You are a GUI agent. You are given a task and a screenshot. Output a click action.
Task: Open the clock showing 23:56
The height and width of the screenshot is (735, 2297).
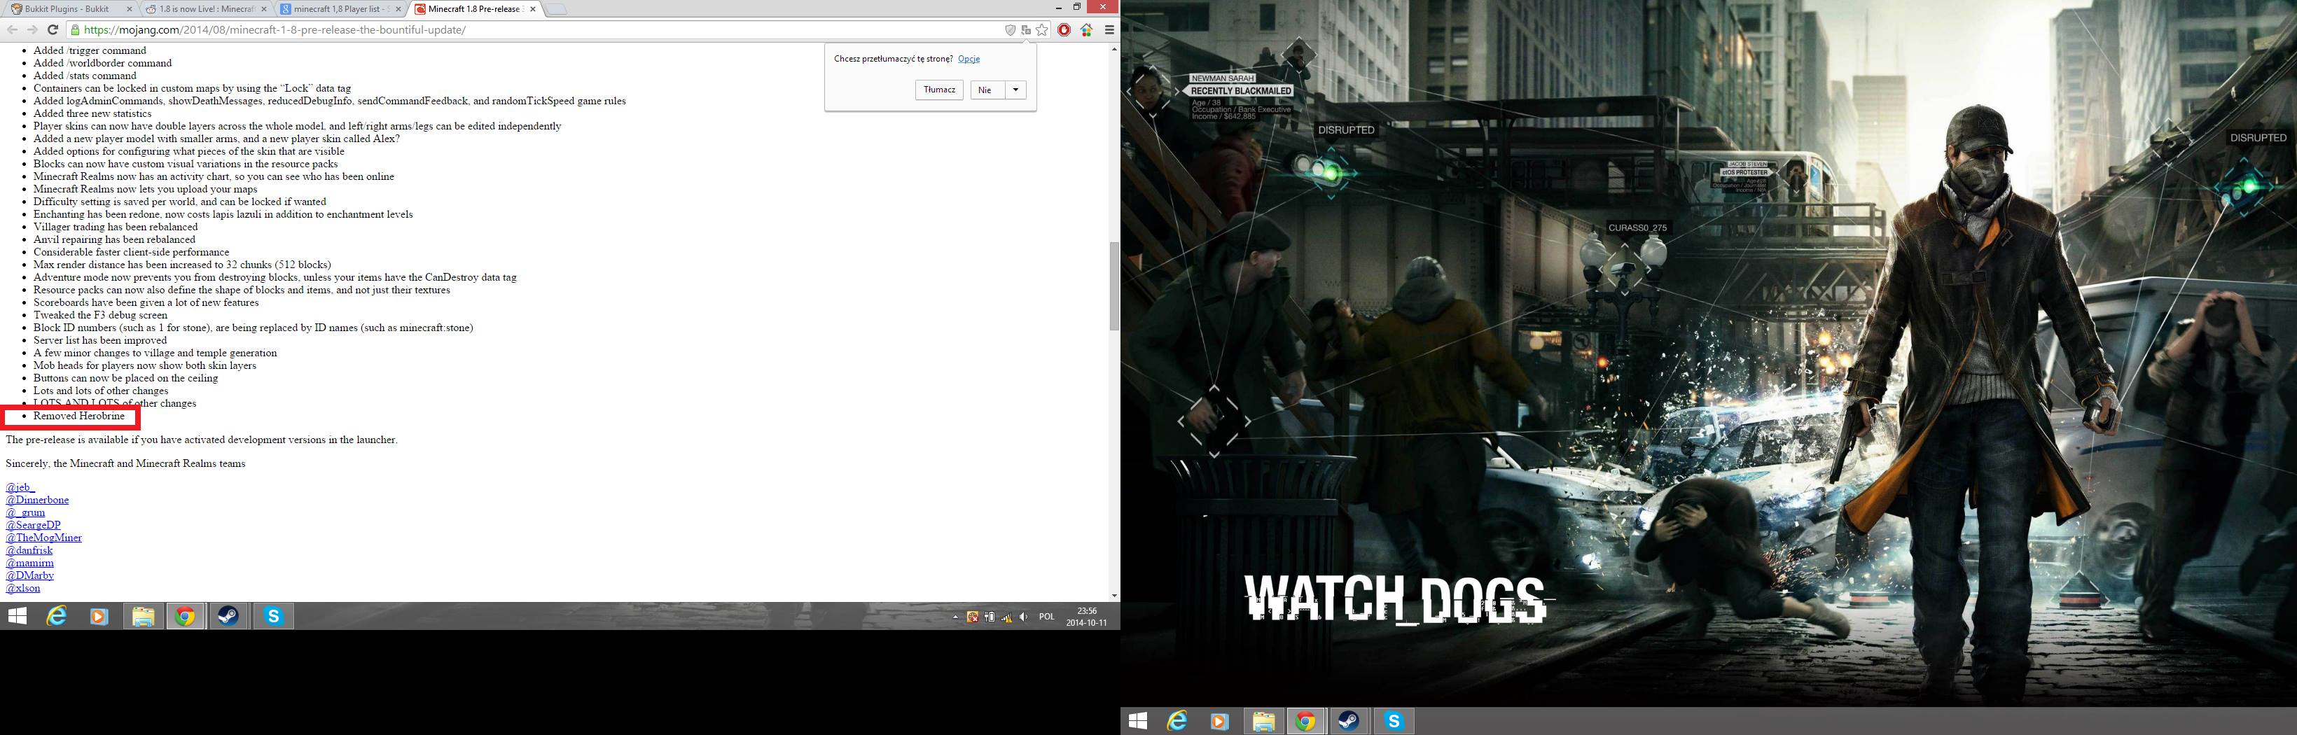pos(1086,617)
